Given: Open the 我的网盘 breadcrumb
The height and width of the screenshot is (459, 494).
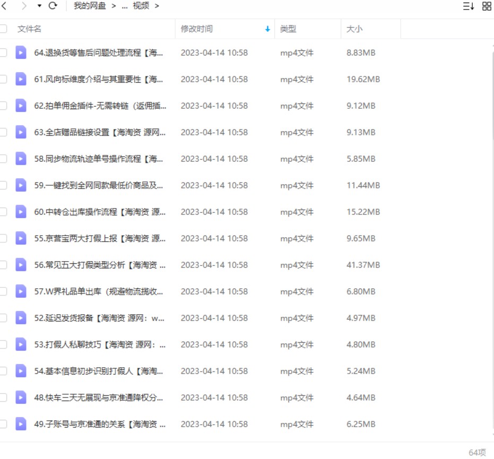Looking at the screenshot, I should (x=90, y=6).
